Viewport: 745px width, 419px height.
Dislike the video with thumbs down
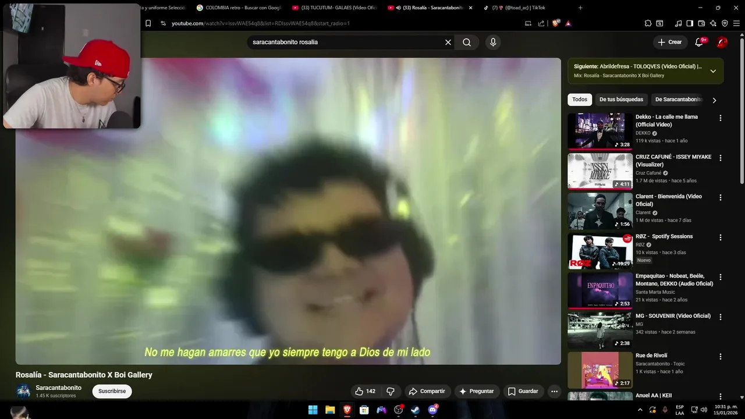point(391,391)
